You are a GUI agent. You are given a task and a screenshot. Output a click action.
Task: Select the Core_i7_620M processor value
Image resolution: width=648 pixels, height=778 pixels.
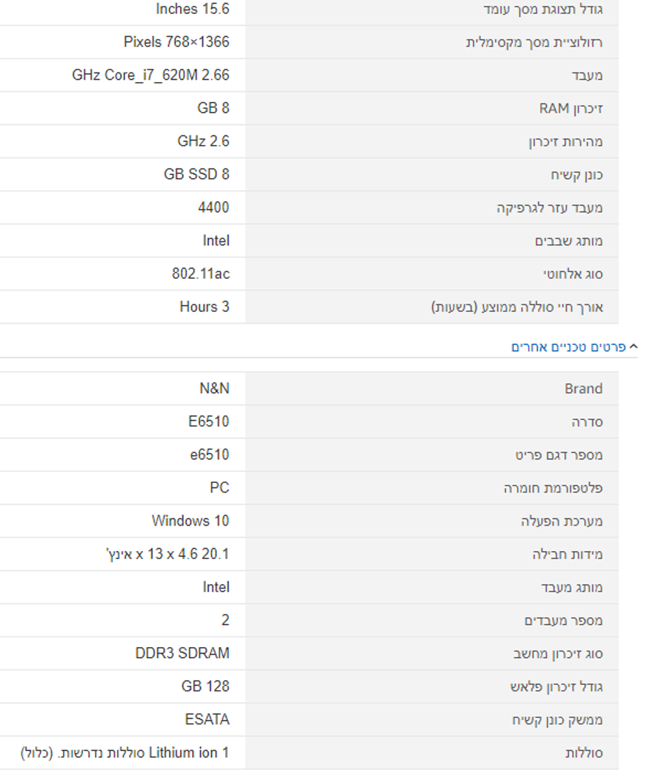[151, 75]
